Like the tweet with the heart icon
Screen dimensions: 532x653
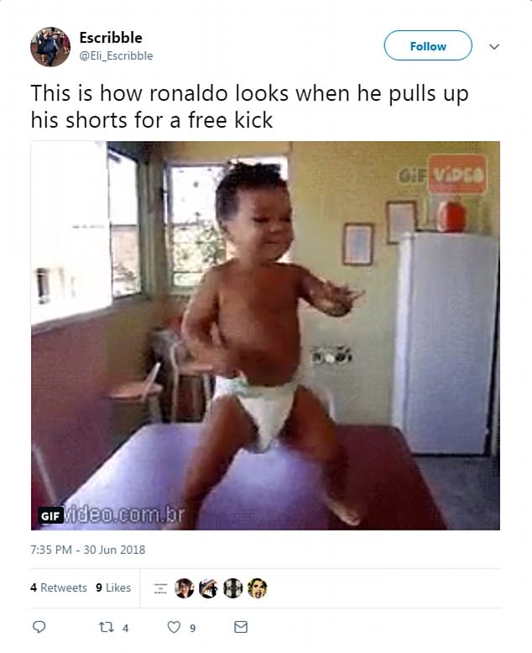pyautogui.click(x=174, y=627)
